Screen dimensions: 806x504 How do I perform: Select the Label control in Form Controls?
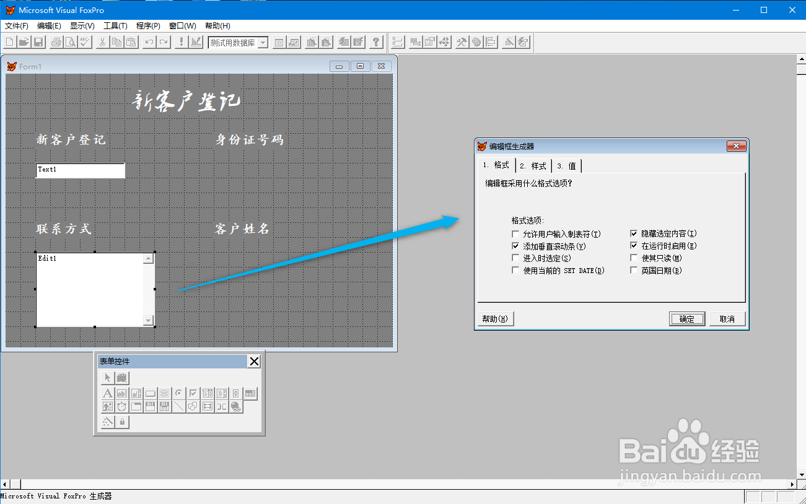[x=108, y=393]
